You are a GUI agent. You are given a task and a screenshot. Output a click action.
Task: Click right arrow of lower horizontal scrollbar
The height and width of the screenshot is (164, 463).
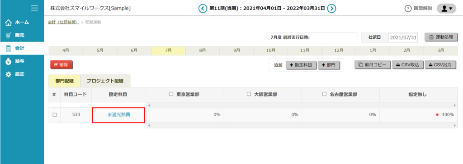click(455, 126)
